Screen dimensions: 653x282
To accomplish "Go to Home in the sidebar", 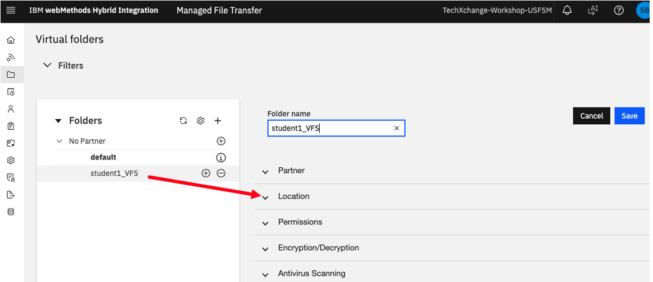I will pyautogui.click(x=11, y=40).
